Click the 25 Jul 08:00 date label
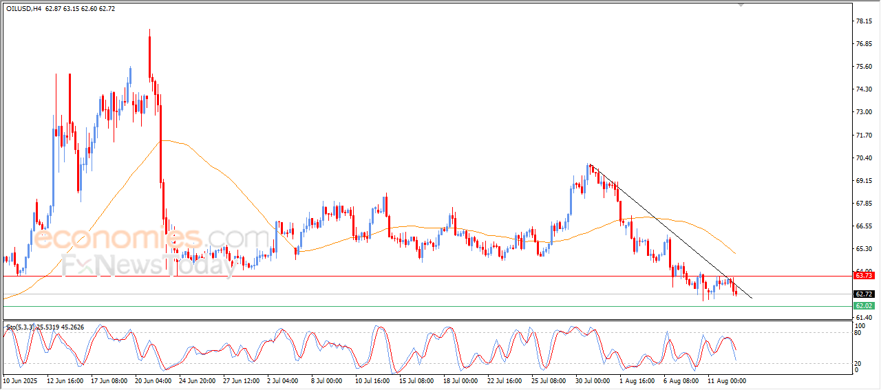This screenshot has height=390, width=881. click(x=549, y=380)
